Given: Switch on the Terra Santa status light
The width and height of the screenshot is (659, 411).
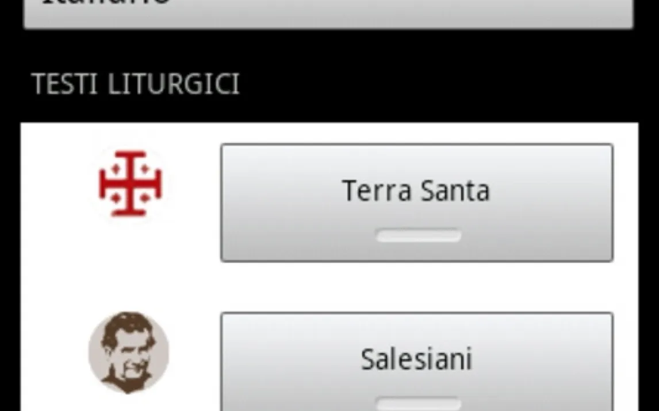Looking at the screenshot, I should pyautogui.click(x=419, y=235).
